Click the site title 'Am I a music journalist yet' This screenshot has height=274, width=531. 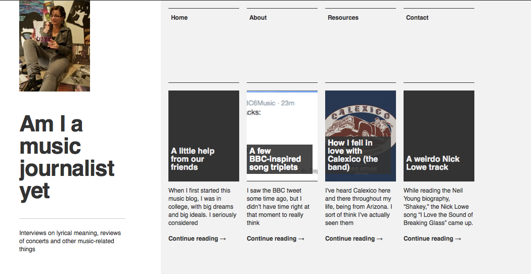[x=67, y=157]
